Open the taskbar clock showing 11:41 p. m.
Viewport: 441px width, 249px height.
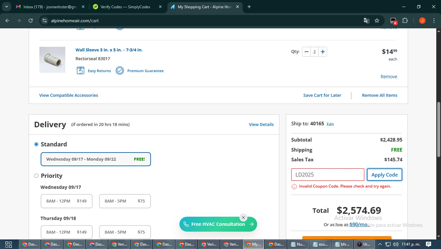(x=411, y=244)
